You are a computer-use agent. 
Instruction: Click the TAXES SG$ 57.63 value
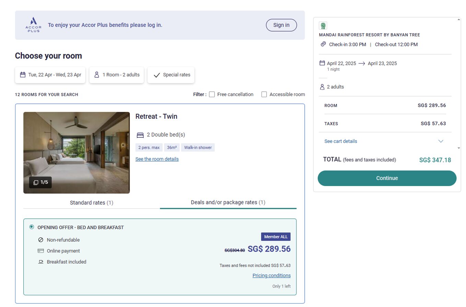point(433,124)
